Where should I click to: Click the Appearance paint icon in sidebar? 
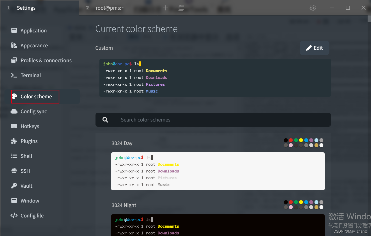14,45
